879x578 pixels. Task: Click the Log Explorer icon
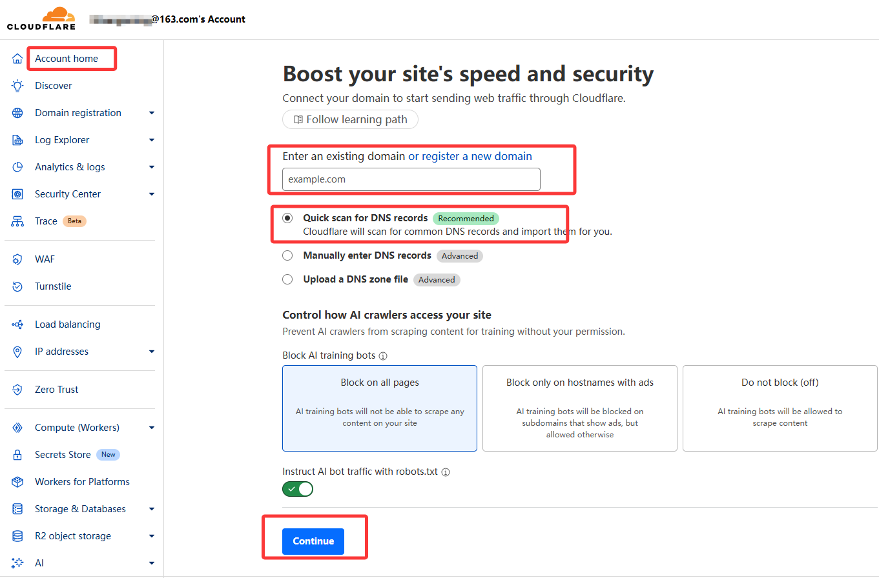tap(17, 140)
